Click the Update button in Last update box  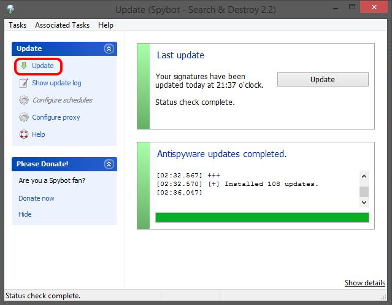[x=323, y=80]
